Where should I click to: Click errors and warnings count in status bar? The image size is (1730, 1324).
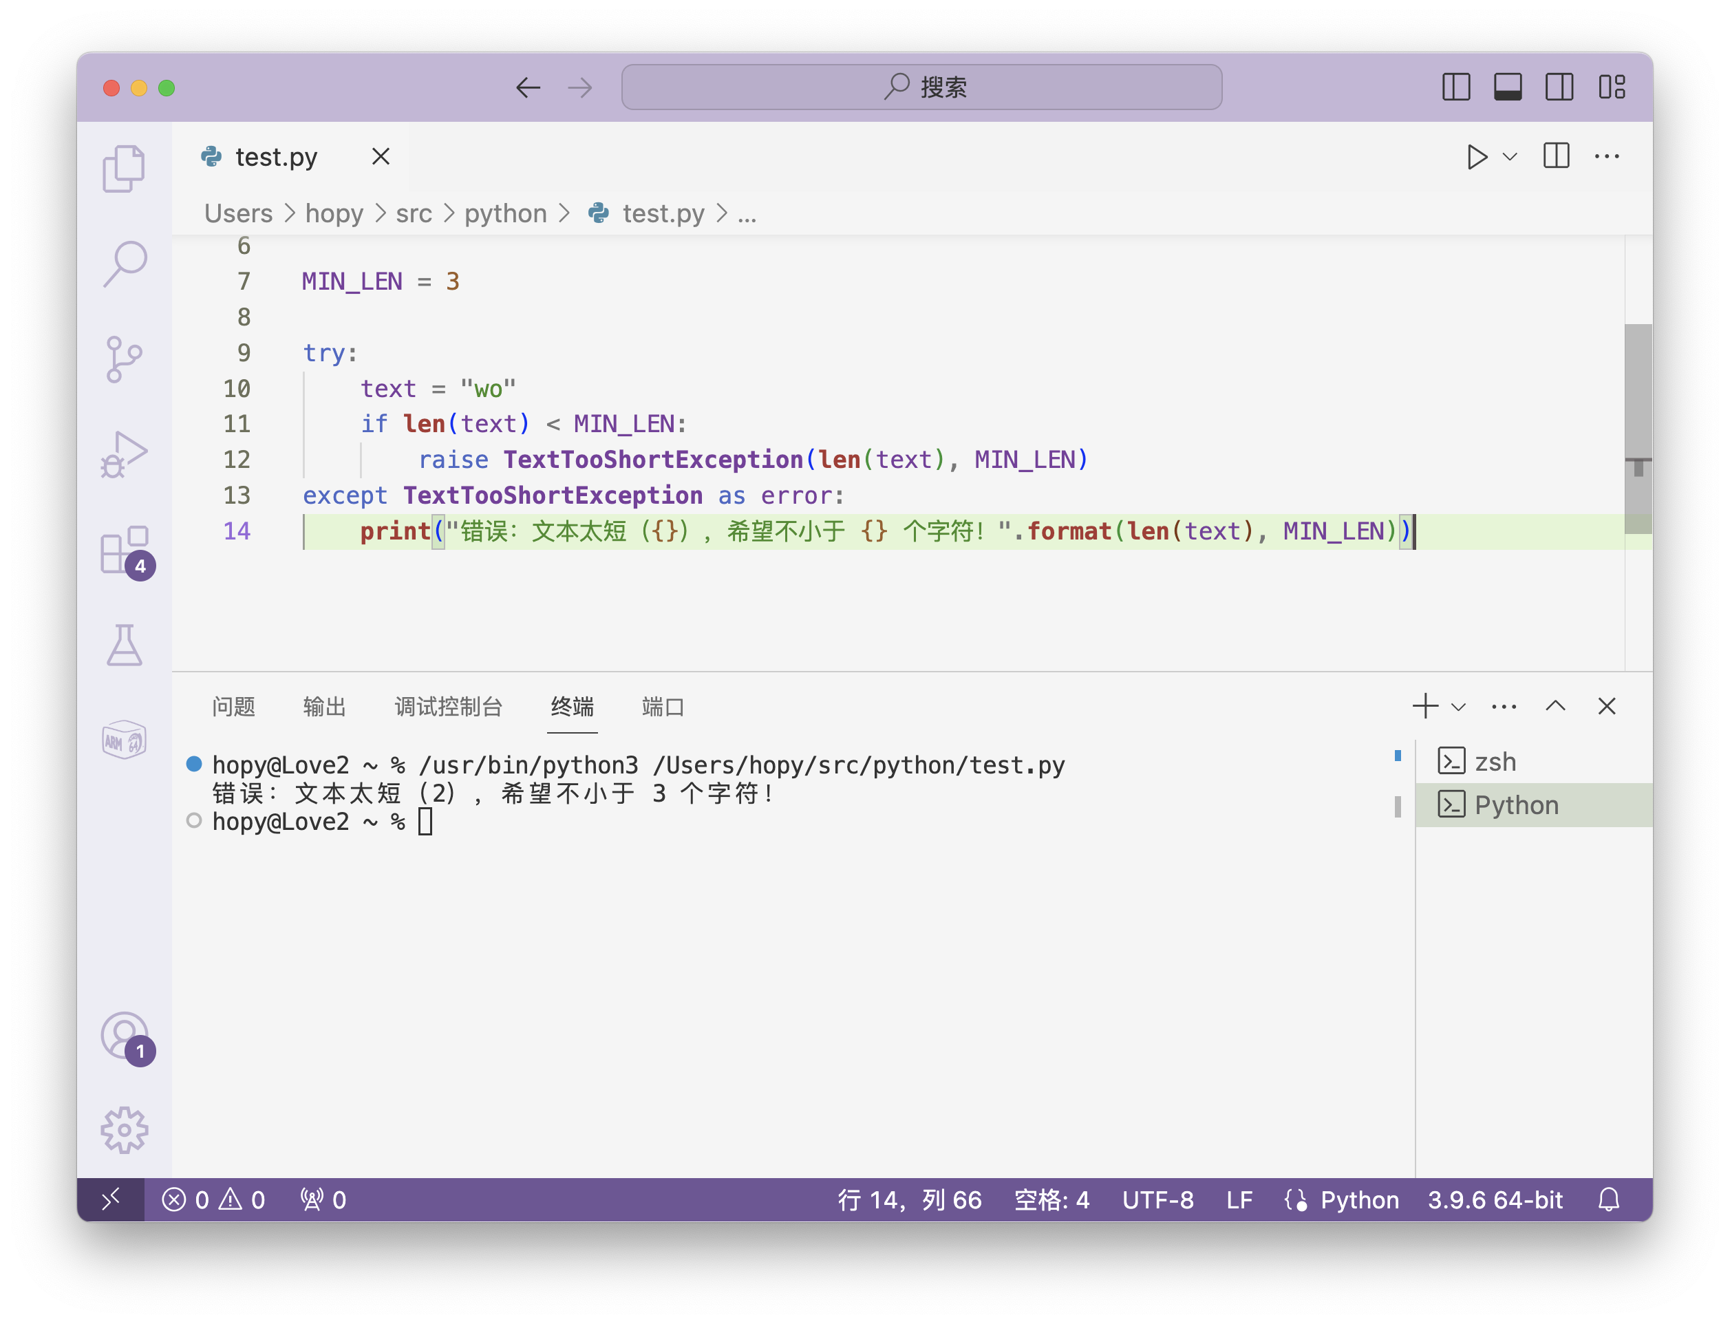point(213,1199)
